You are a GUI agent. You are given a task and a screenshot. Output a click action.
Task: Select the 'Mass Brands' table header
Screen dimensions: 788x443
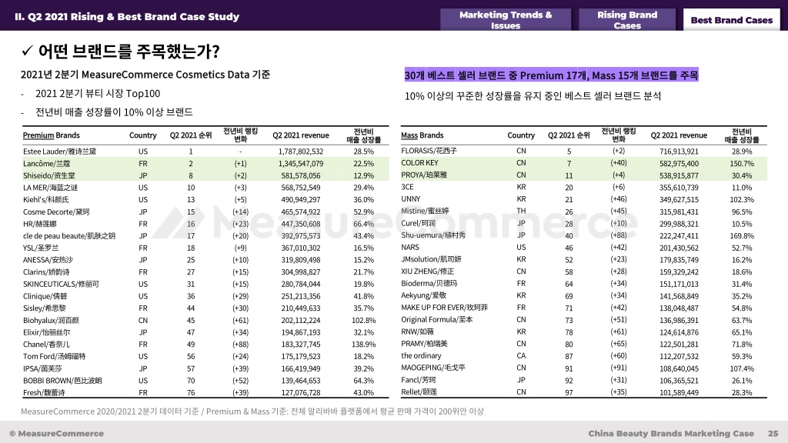(422, 135)
